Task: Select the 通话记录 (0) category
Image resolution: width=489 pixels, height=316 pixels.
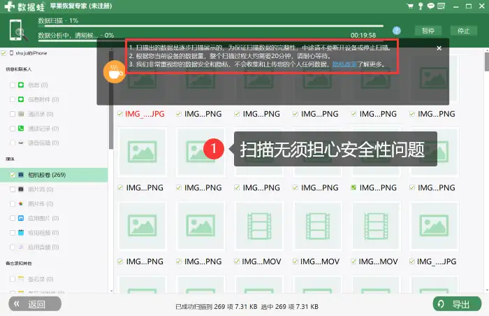Action: point(54,129)
